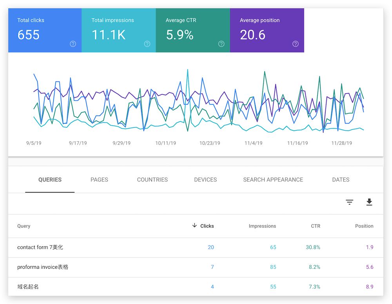392x304 pixels.
Task: Open the 'proforma invoice表格' query row
Action: 43,267
